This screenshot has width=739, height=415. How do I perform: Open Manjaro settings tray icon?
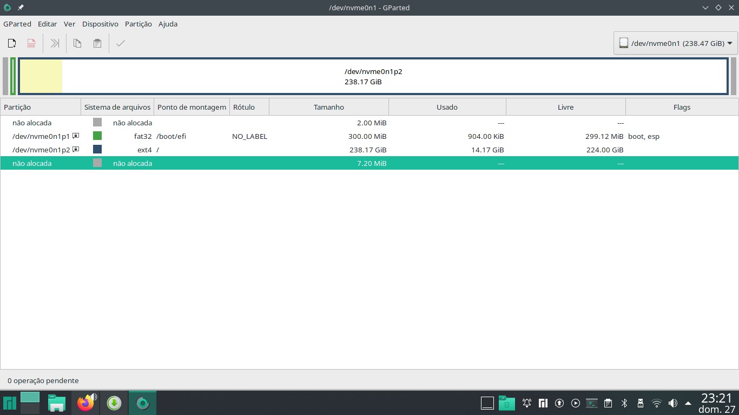tap(543, 403)
